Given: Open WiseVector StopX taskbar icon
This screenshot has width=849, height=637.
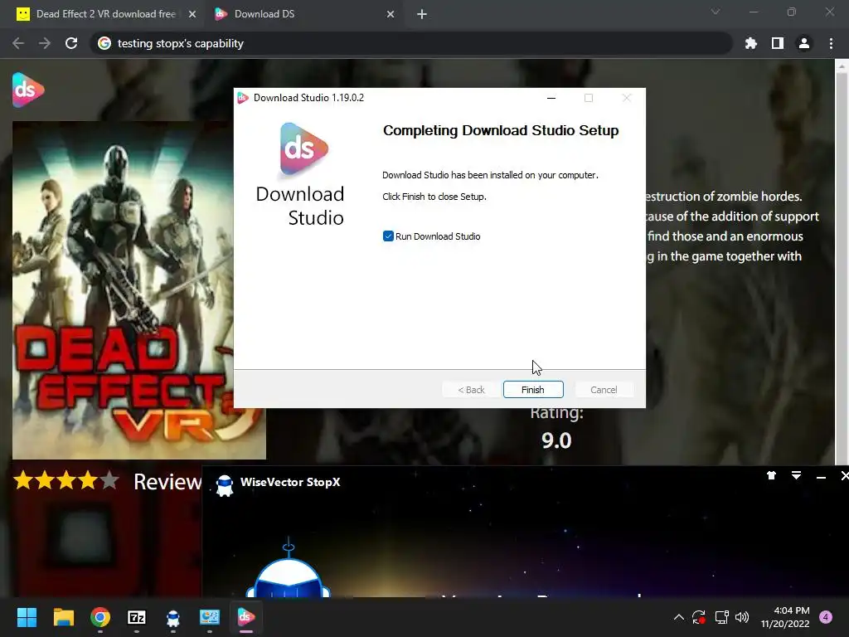Looking at the screenshot, I should (173, 617).
